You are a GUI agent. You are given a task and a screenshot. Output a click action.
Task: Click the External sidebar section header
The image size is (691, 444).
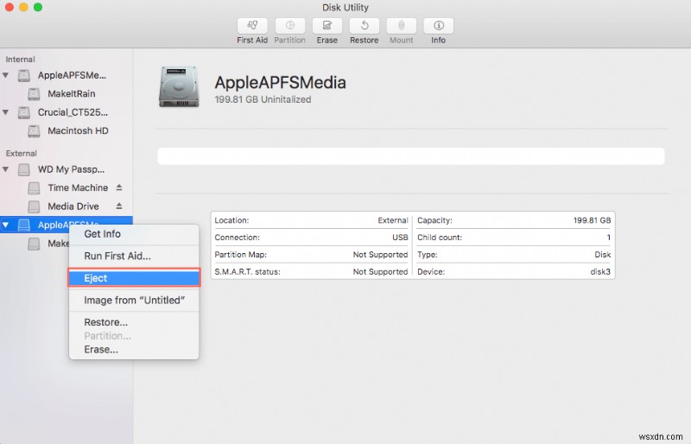[21, 154]
